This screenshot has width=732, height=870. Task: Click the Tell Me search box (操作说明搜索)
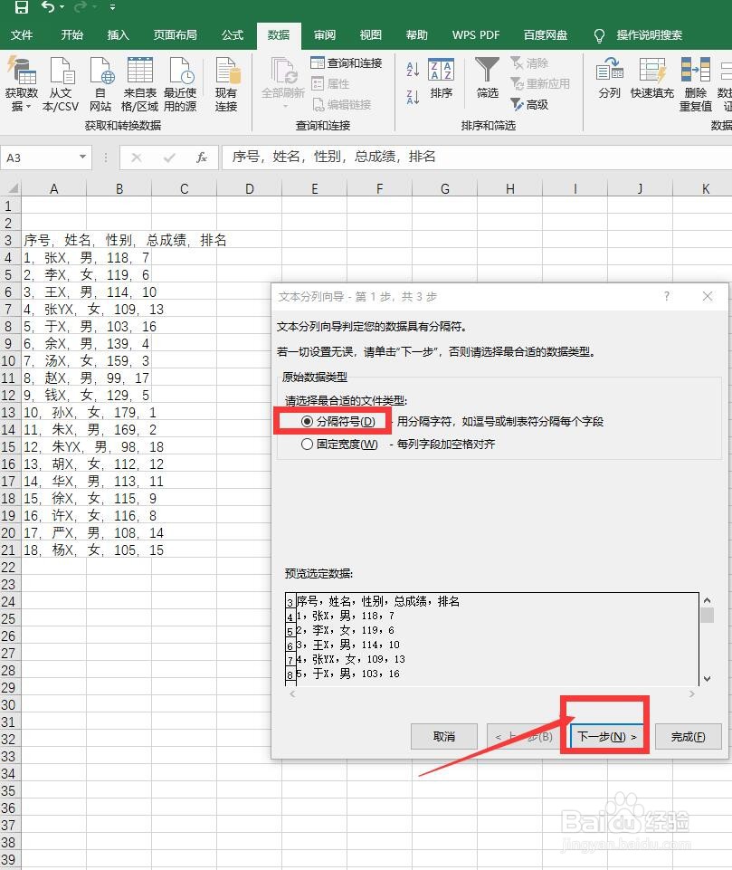[x=649, y=35]
